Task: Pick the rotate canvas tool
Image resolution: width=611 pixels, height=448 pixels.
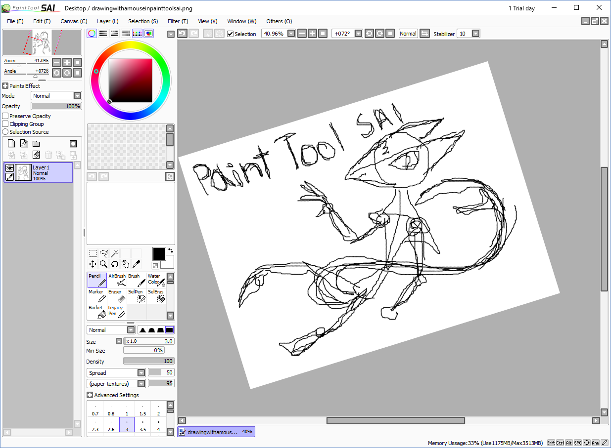Action: coord(114,264)
